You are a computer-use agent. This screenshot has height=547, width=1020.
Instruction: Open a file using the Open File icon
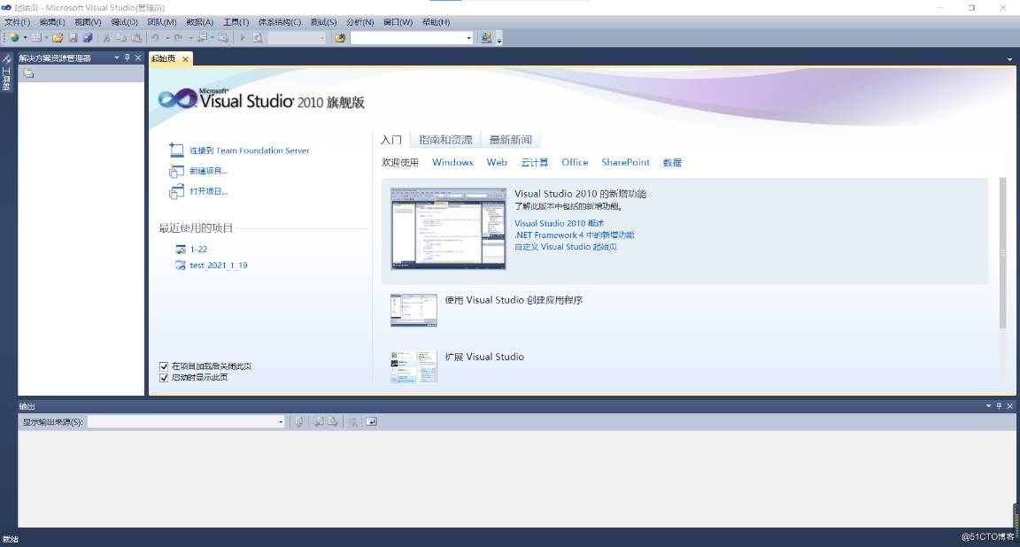point(58,37)
